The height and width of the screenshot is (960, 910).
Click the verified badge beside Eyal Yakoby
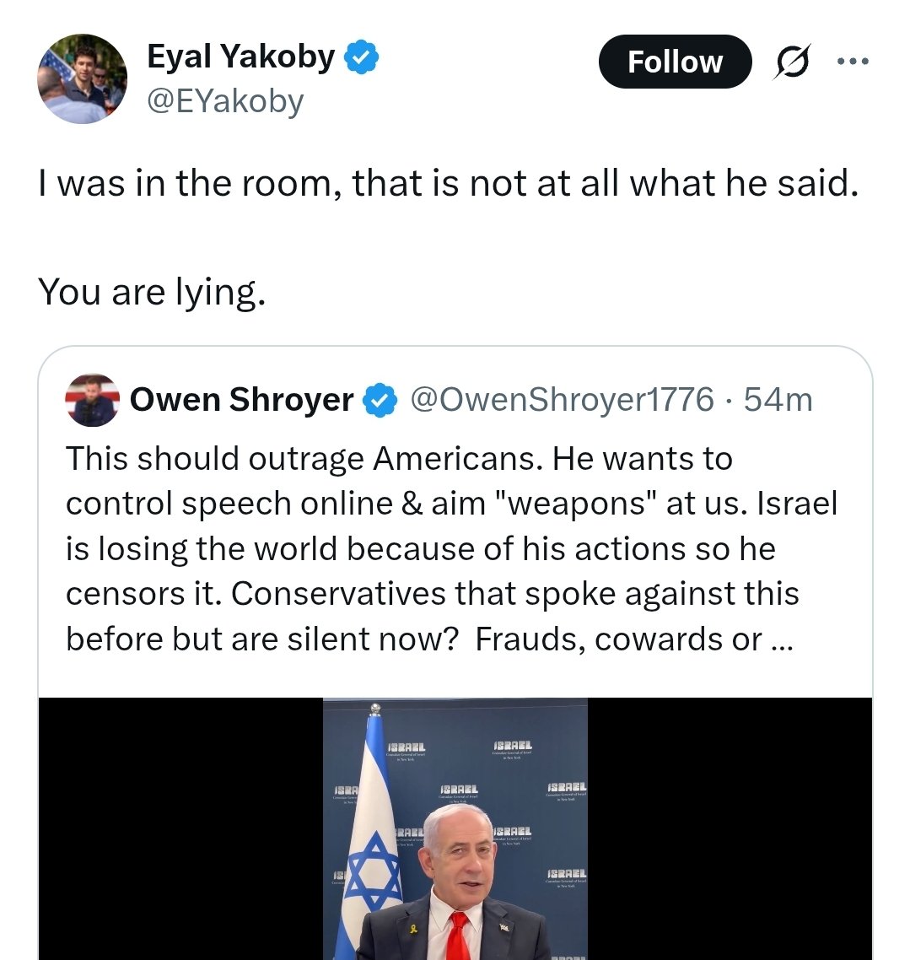pyautogui.click(x=363, y=57)
